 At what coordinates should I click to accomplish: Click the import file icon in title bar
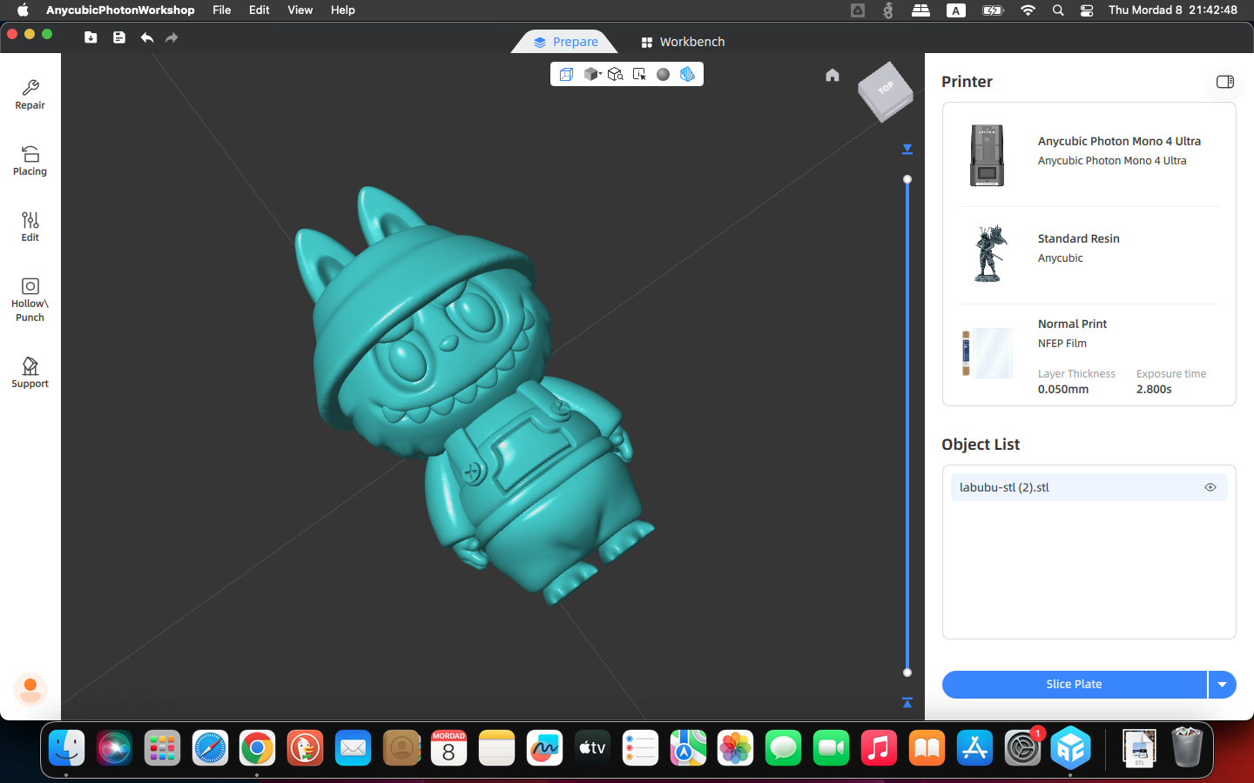click(91, 37)
